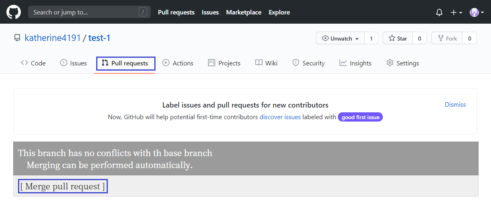Click the notifications bell icon

(x=439, y=12)
